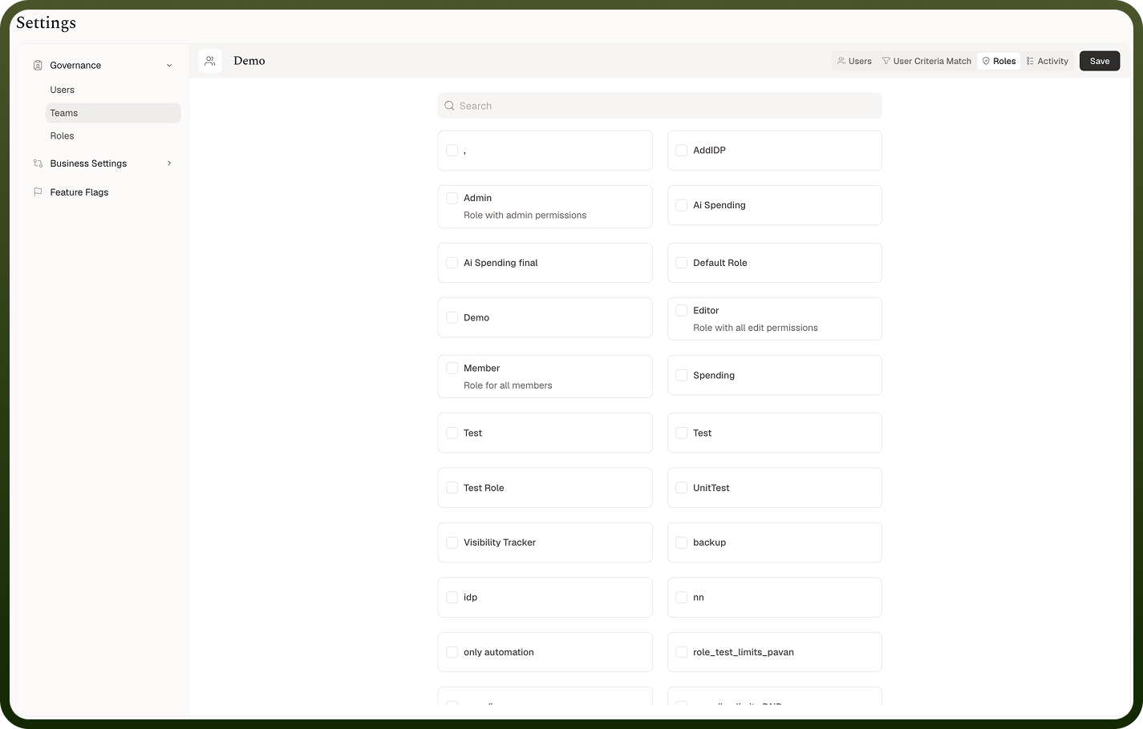1143x729 pixels.
Task: Check the Admin role checkbox
Action: (x=452, y=198)
